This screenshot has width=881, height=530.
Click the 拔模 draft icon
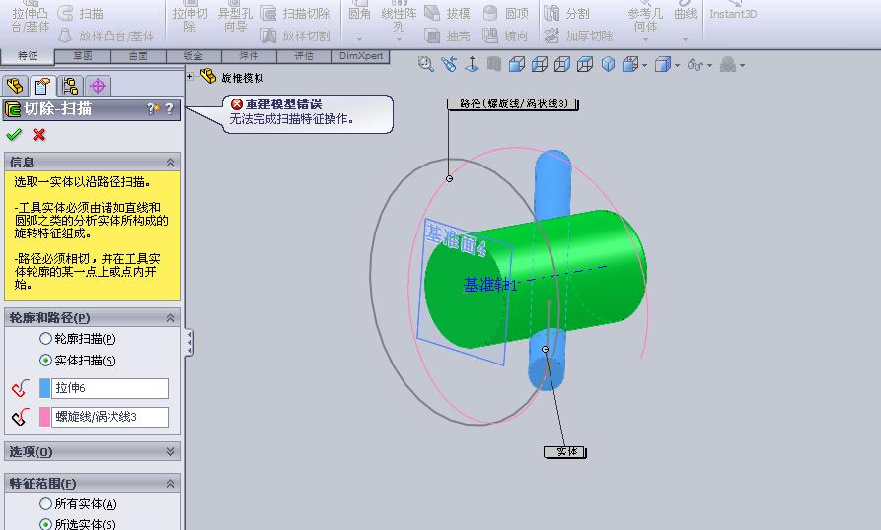[x=432, y=13]
